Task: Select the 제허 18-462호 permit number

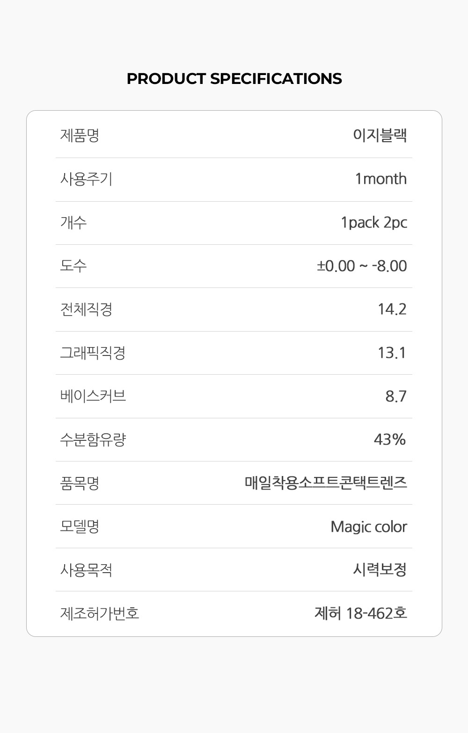Action: click(361, 613)
